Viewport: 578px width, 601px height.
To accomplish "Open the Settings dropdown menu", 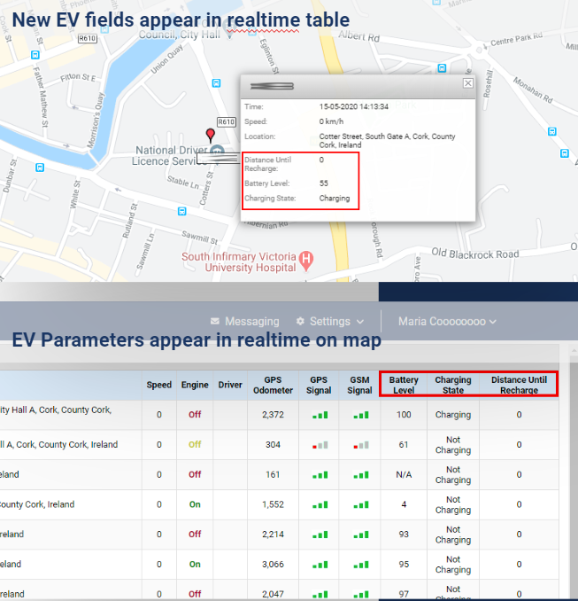I will [x=329, y=321].
